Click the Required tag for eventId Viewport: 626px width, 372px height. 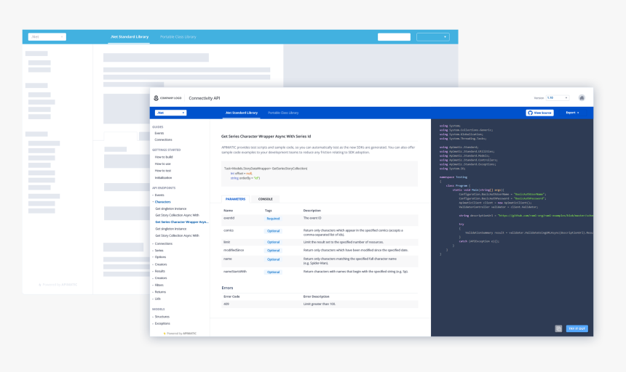[273, 219]
